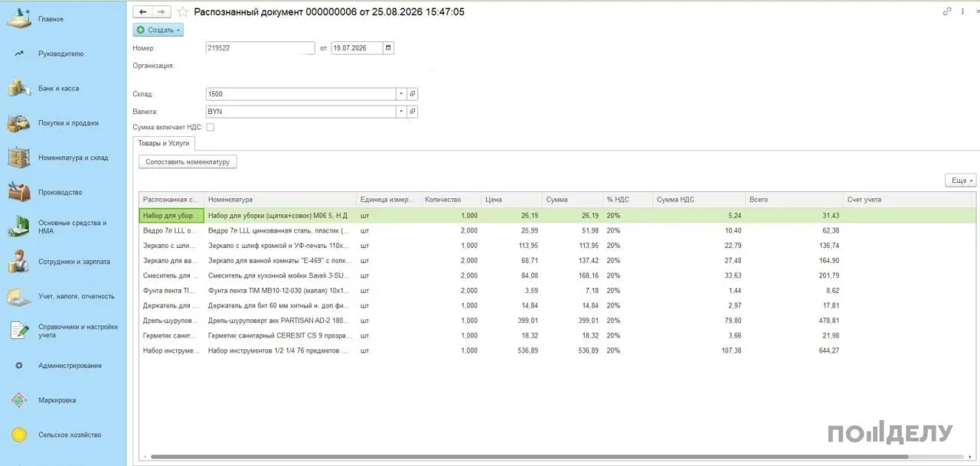Image resolution: width=980 pixels, height=466 pixels.
Task: Open the Номенклатура и склад section icon
Action: [19, 158]
